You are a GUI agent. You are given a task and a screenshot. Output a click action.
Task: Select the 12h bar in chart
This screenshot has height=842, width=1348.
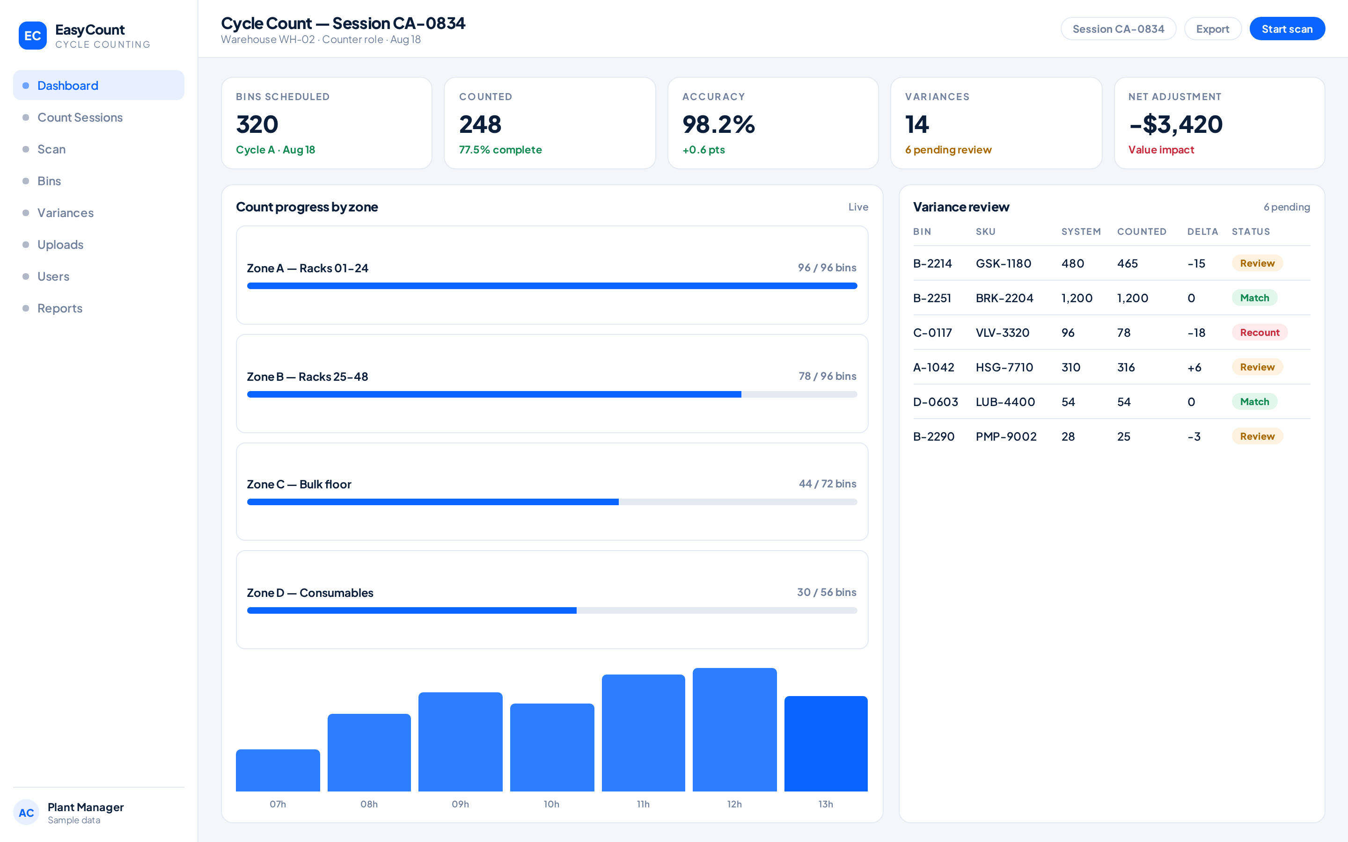734,730
